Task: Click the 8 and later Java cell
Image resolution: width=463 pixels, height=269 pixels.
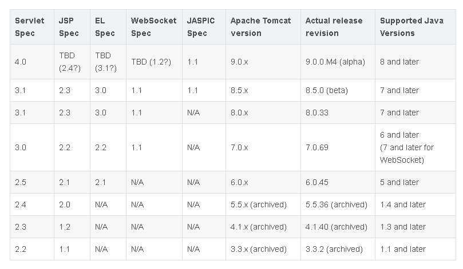Action: 415,62
